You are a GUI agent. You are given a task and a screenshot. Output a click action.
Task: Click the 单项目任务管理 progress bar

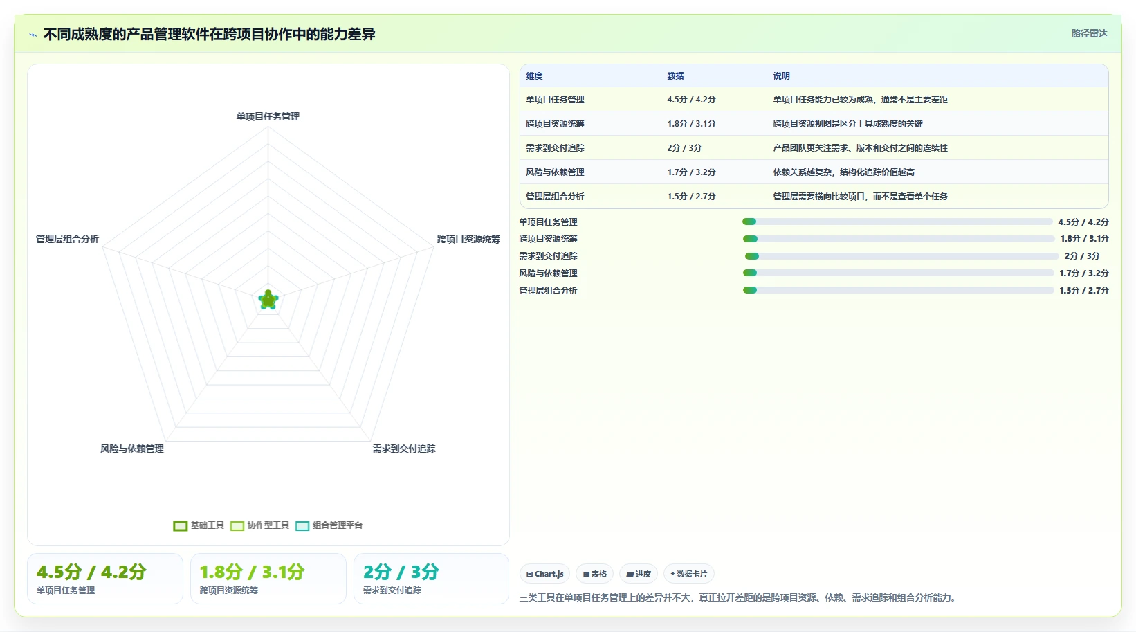click(897, 222)
